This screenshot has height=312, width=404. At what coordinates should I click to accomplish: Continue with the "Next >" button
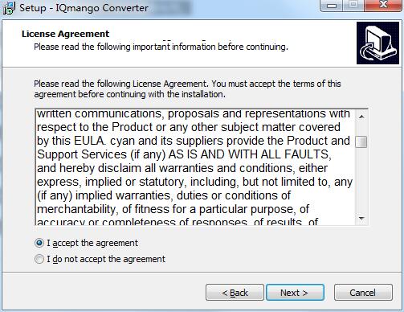coord(295,293)
